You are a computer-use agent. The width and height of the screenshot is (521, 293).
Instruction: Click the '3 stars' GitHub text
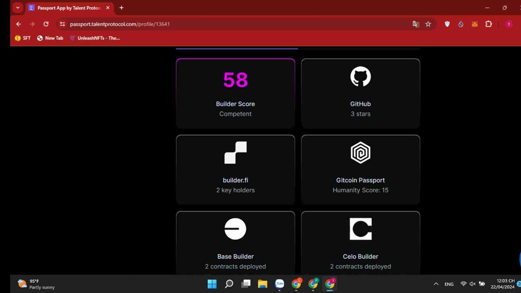[x=360, y=114]
